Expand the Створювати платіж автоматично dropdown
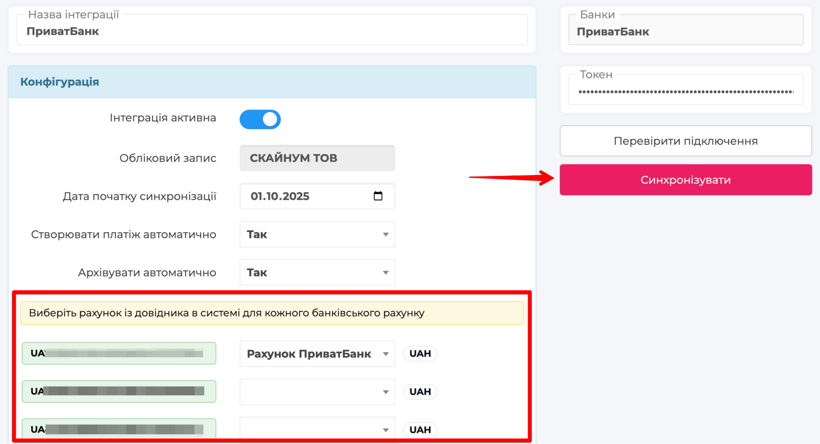 pos(317,235)
